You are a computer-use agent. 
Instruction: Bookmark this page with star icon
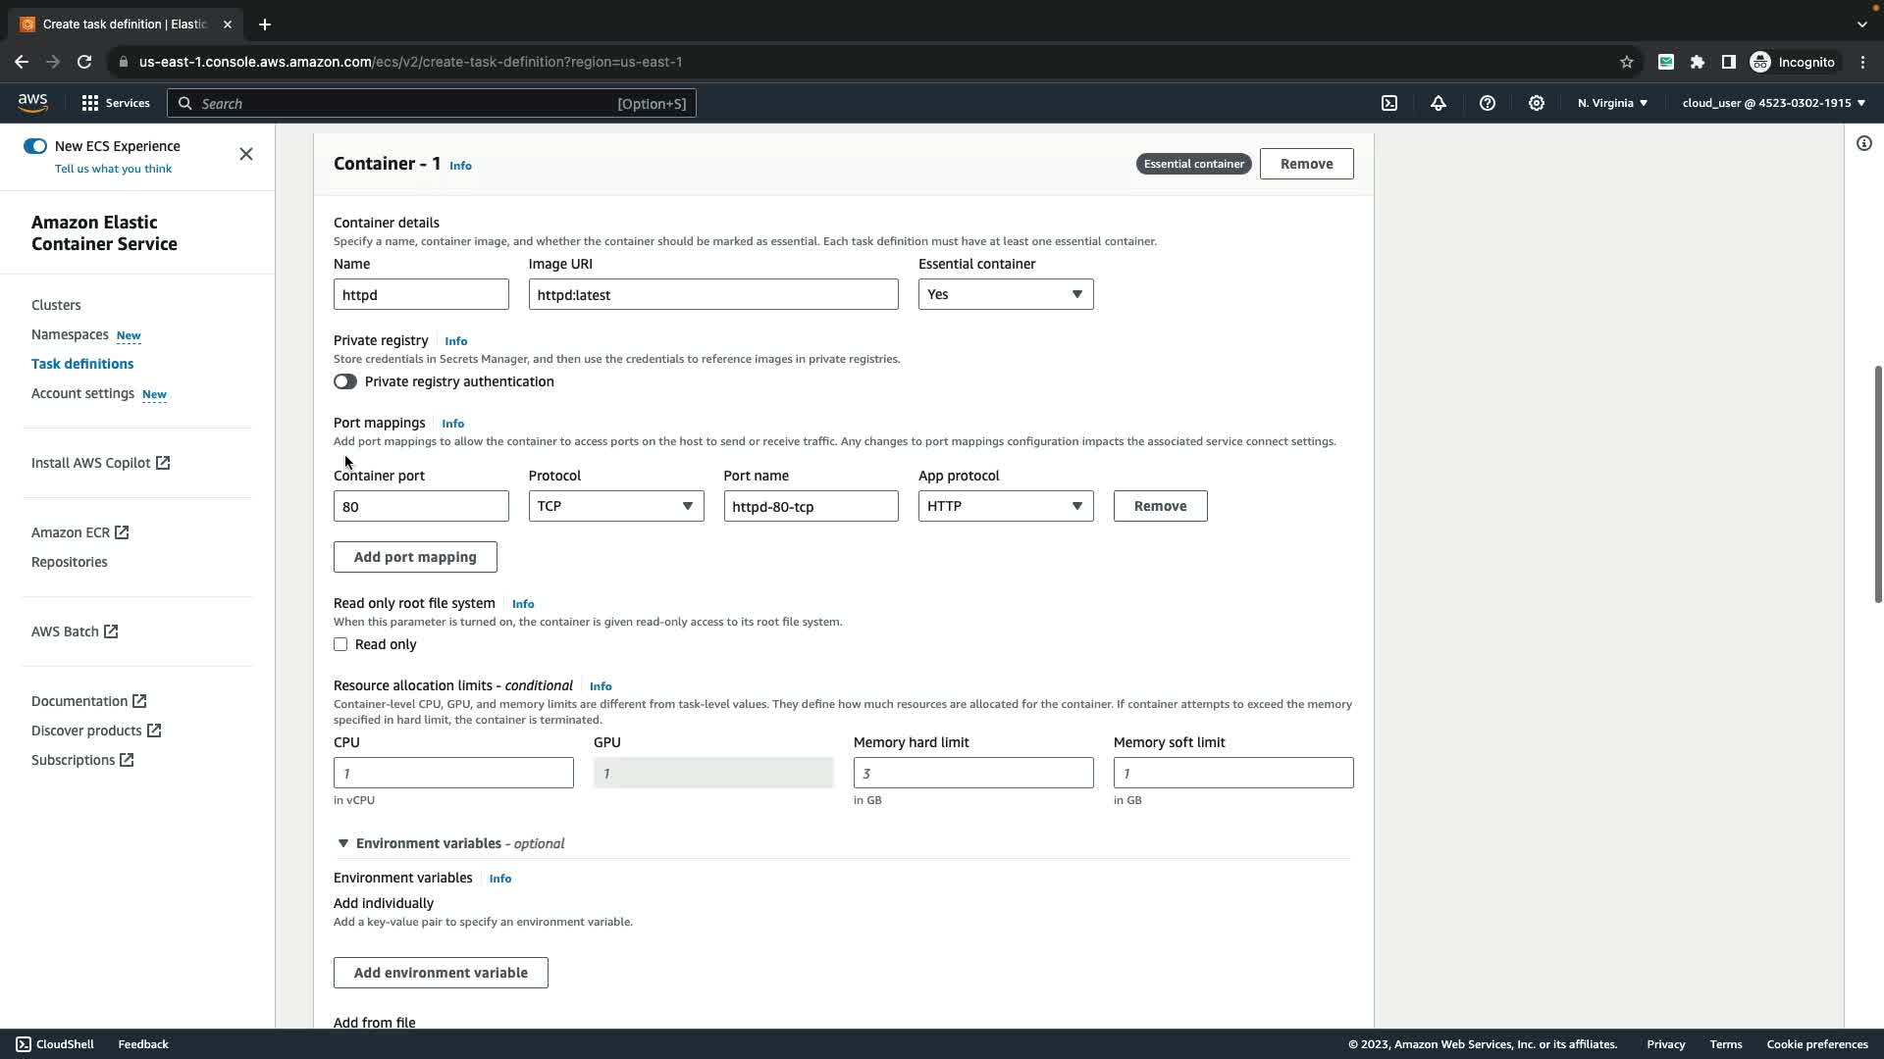pos(1626,62)
